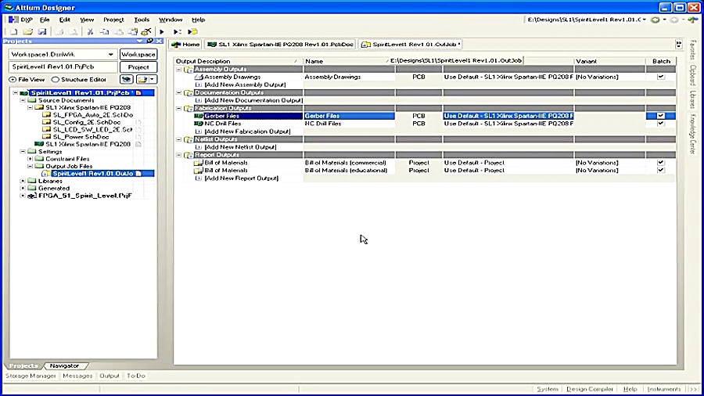Click the Open document folder icon
The width and height of the screenshot is (704, 396).
(28, 31)
